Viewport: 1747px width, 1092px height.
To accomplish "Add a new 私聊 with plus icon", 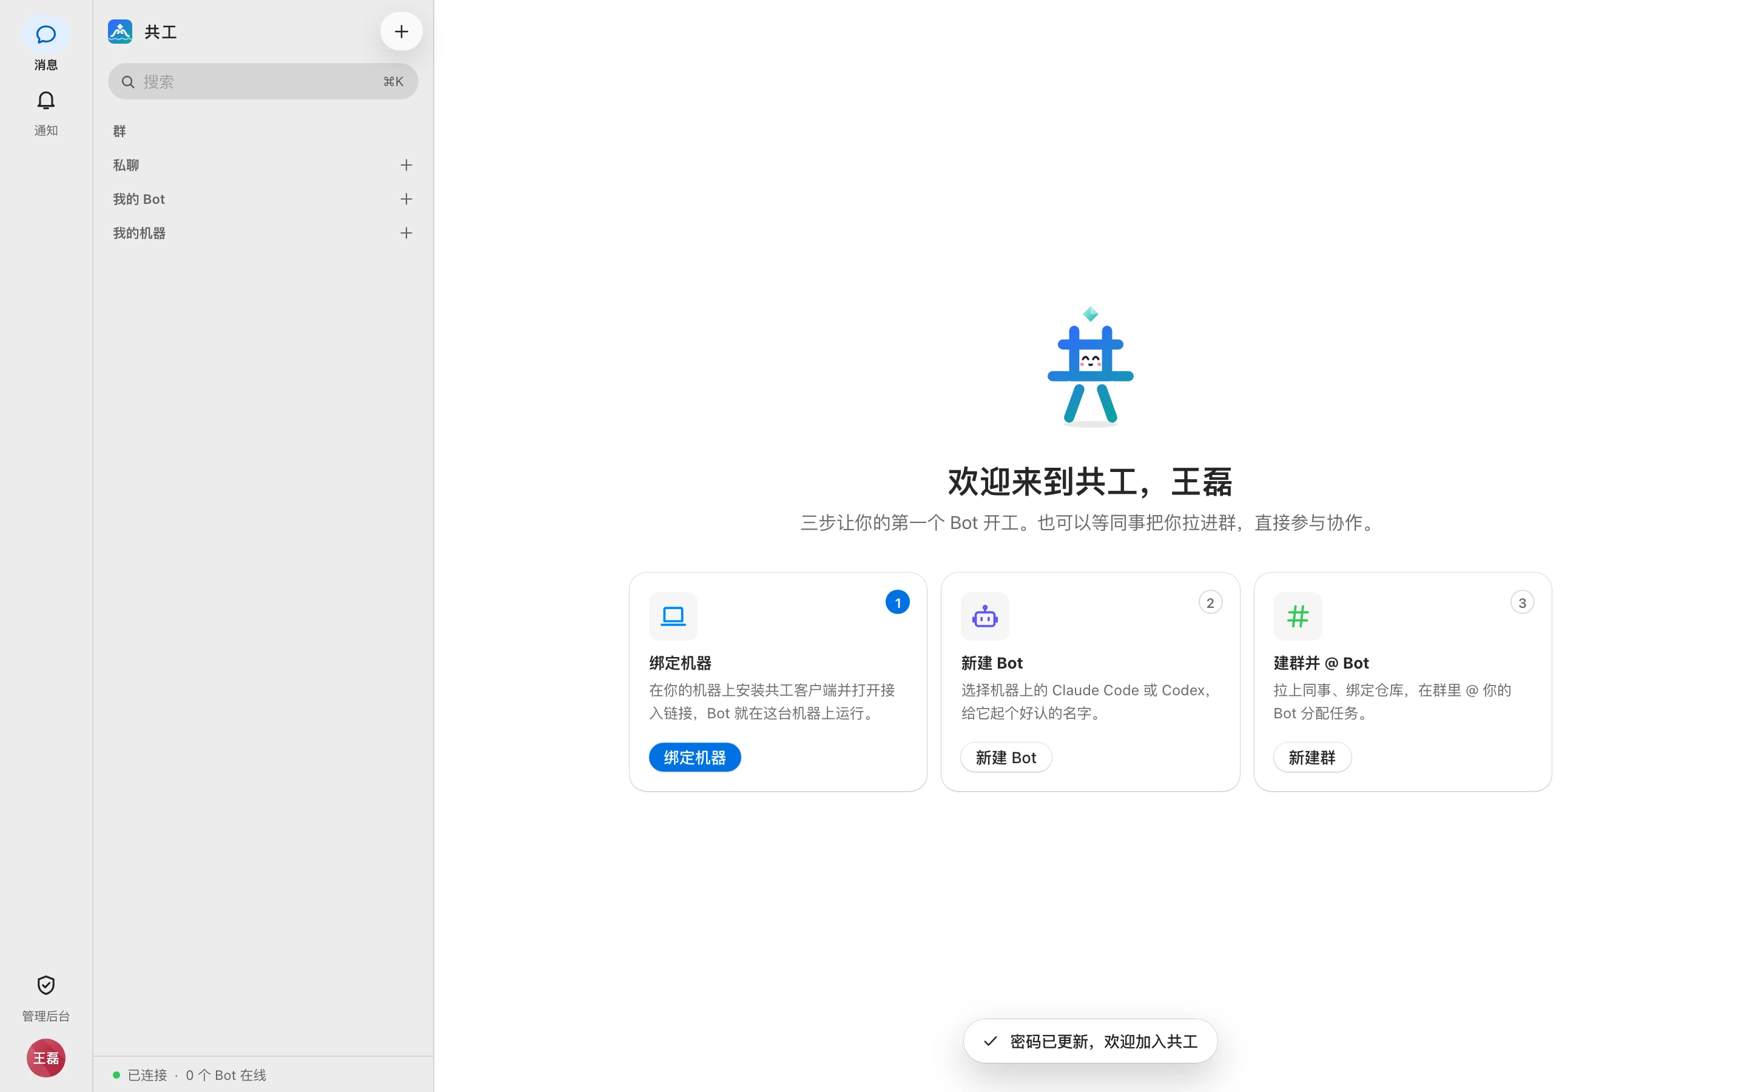I will [x=406, y=166].
